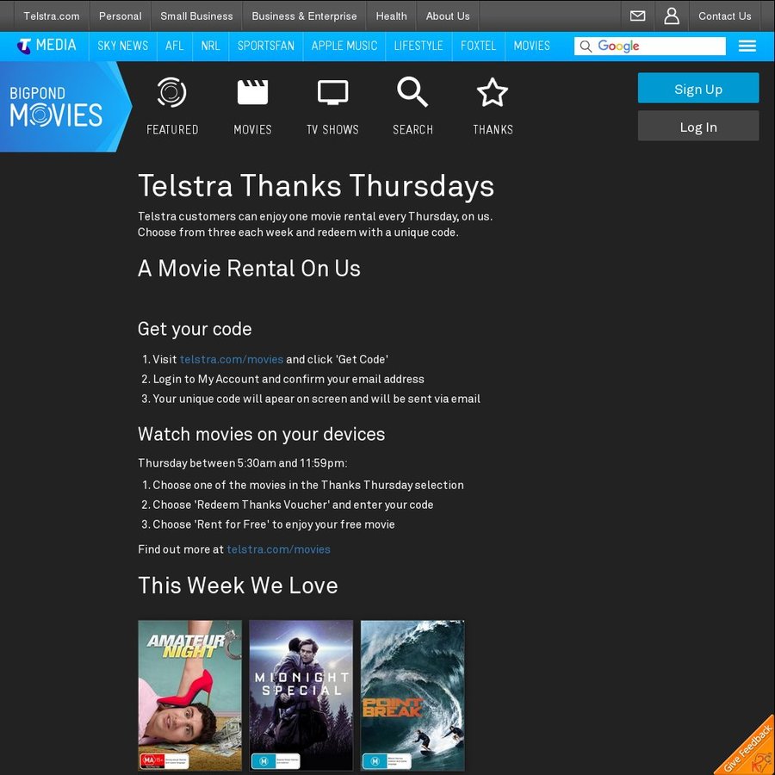This screenshot has height=775, width=775.
Task: Select NRL tab
Action: 211,46
